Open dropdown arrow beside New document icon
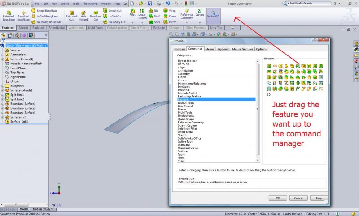Screen dimensions: 359x216 pyautogui.click(x=136, y=4)
